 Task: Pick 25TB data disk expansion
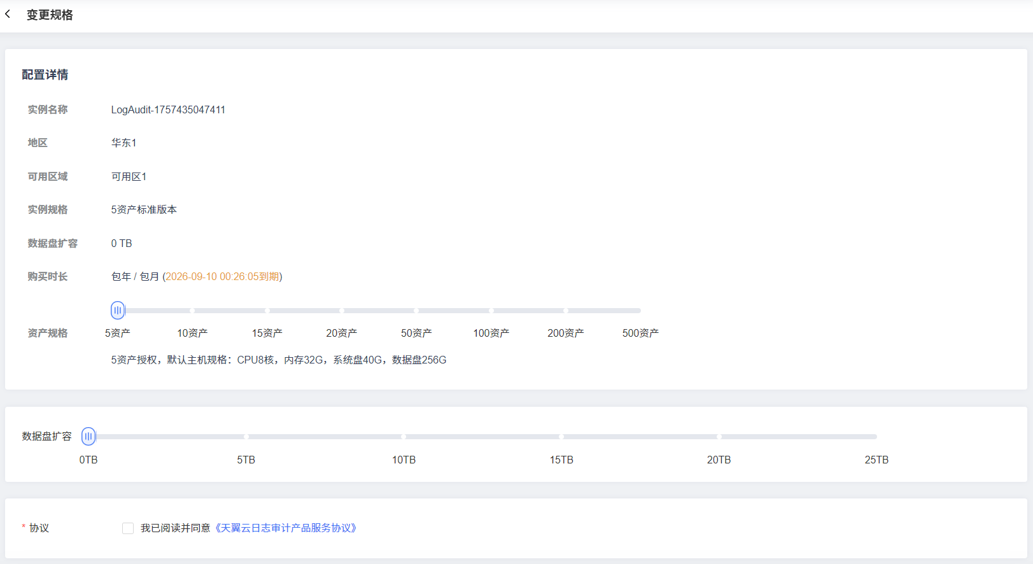pos(875,437)
